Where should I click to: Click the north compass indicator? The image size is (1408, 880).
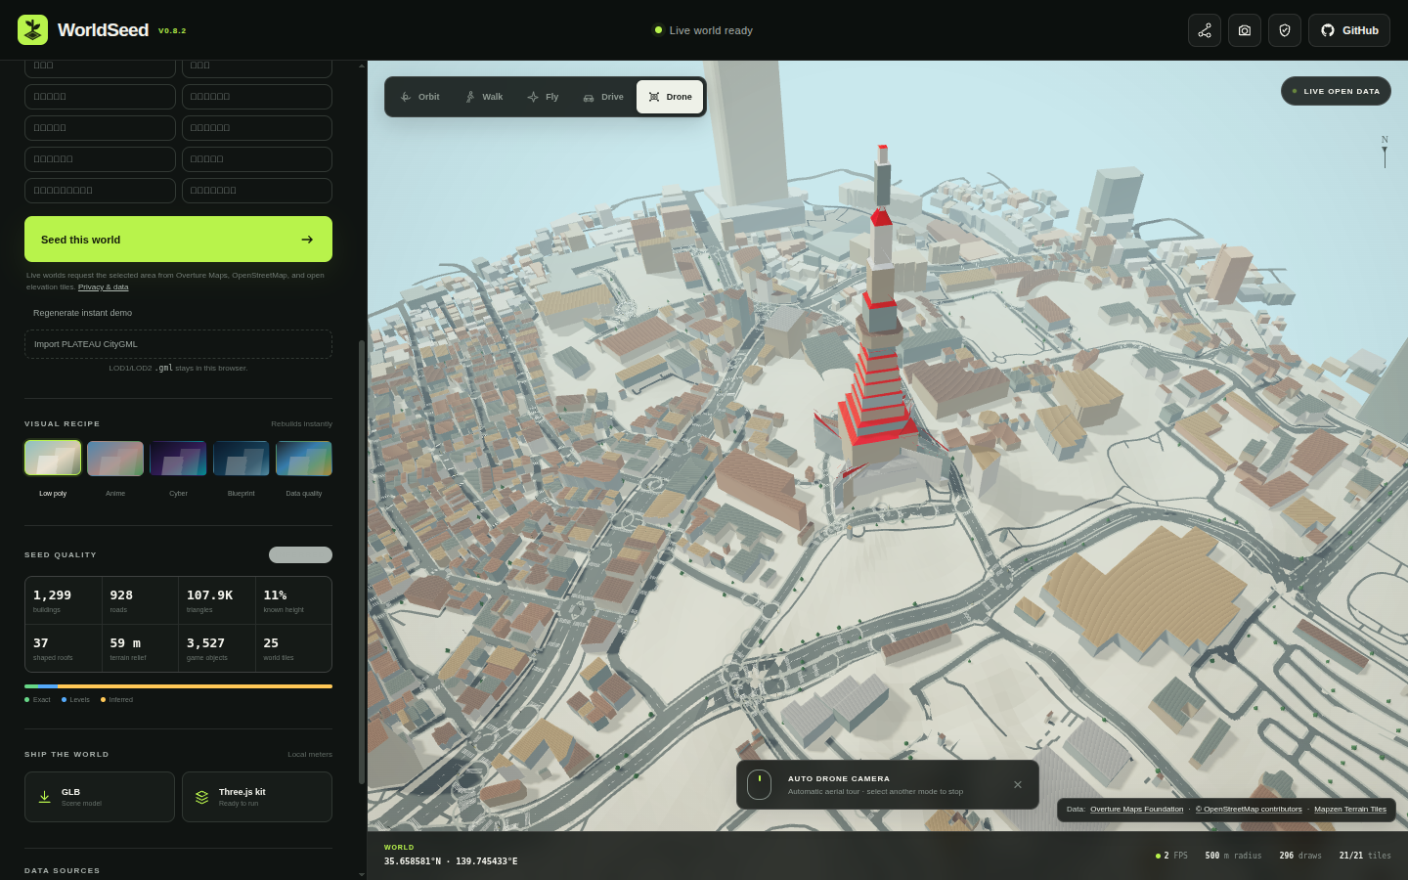click(1385, 151)
